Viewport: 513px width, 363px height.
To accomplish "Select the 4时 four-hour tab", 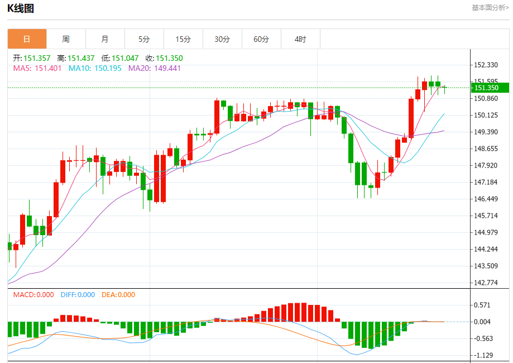I will click(300, 39).
